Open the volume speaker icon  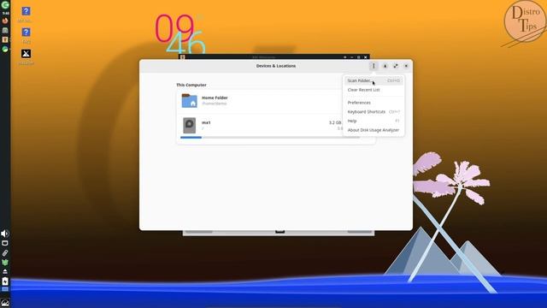(5, 234)
